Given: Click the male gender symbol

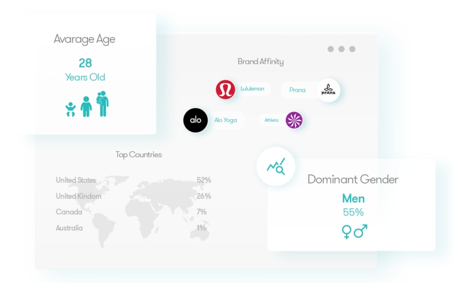Looking at the screenshot, I should click(361, 231).
